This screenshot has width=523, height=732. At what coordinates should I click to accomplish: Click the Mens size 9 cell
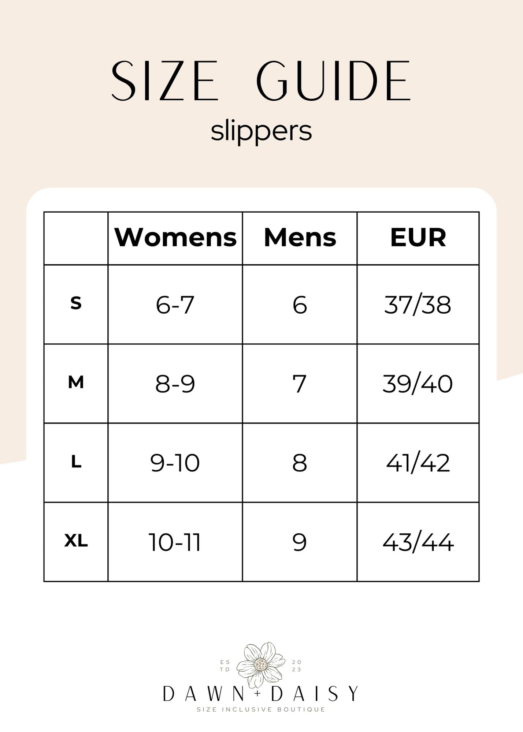coord(300,542)
